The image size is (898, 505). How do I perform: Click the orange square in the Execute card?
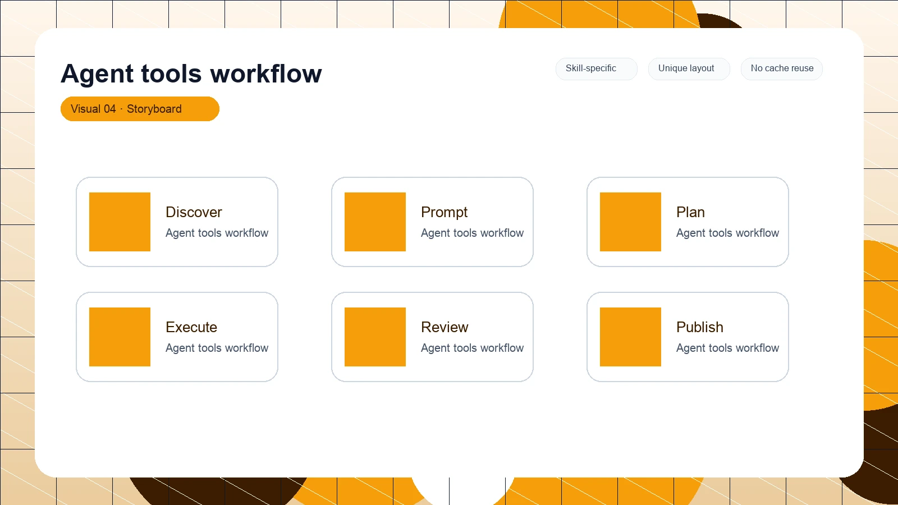point(120,337)
